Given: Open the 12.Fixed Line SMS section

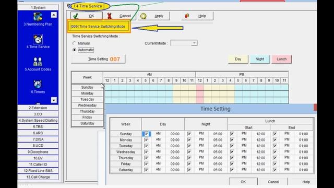Looking at the screenshot, I should click(38, 171).
